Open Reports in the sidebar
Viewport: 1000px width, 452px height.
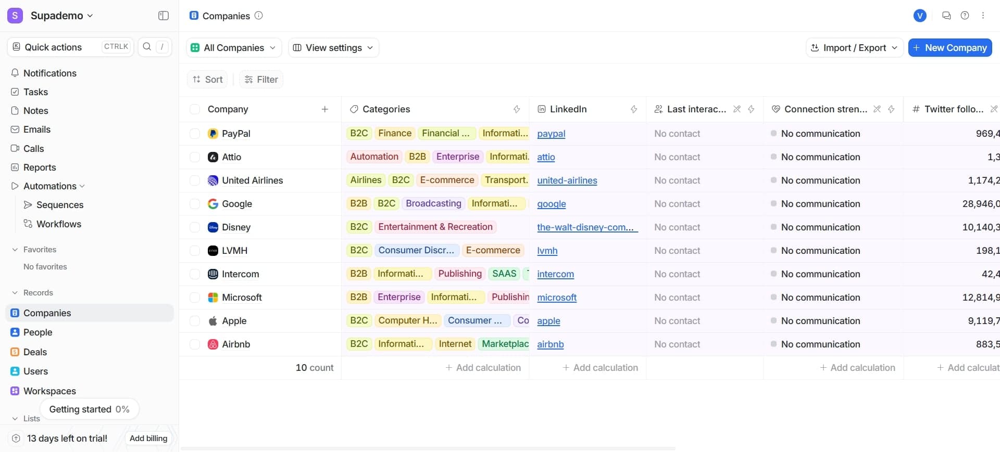click(40, 167)
